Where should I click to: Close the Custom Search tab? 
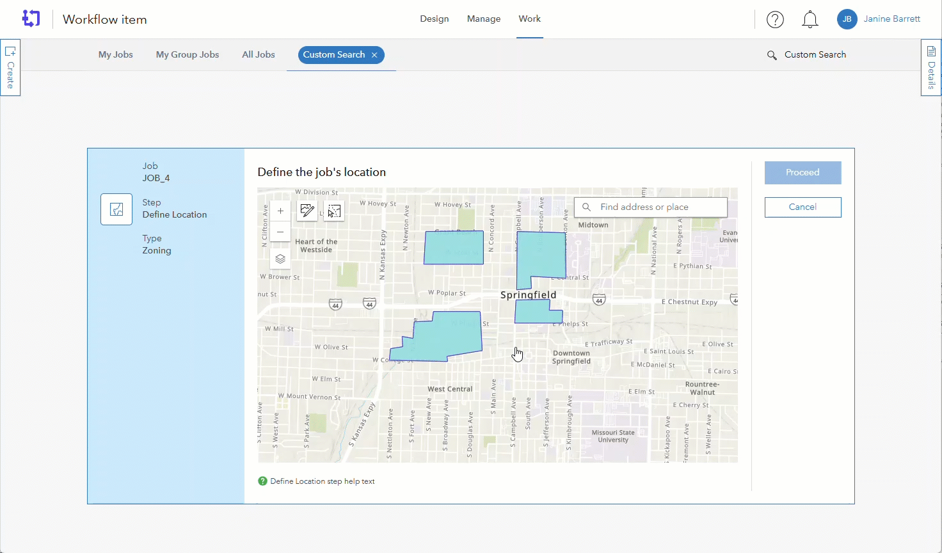coord(374,55)
